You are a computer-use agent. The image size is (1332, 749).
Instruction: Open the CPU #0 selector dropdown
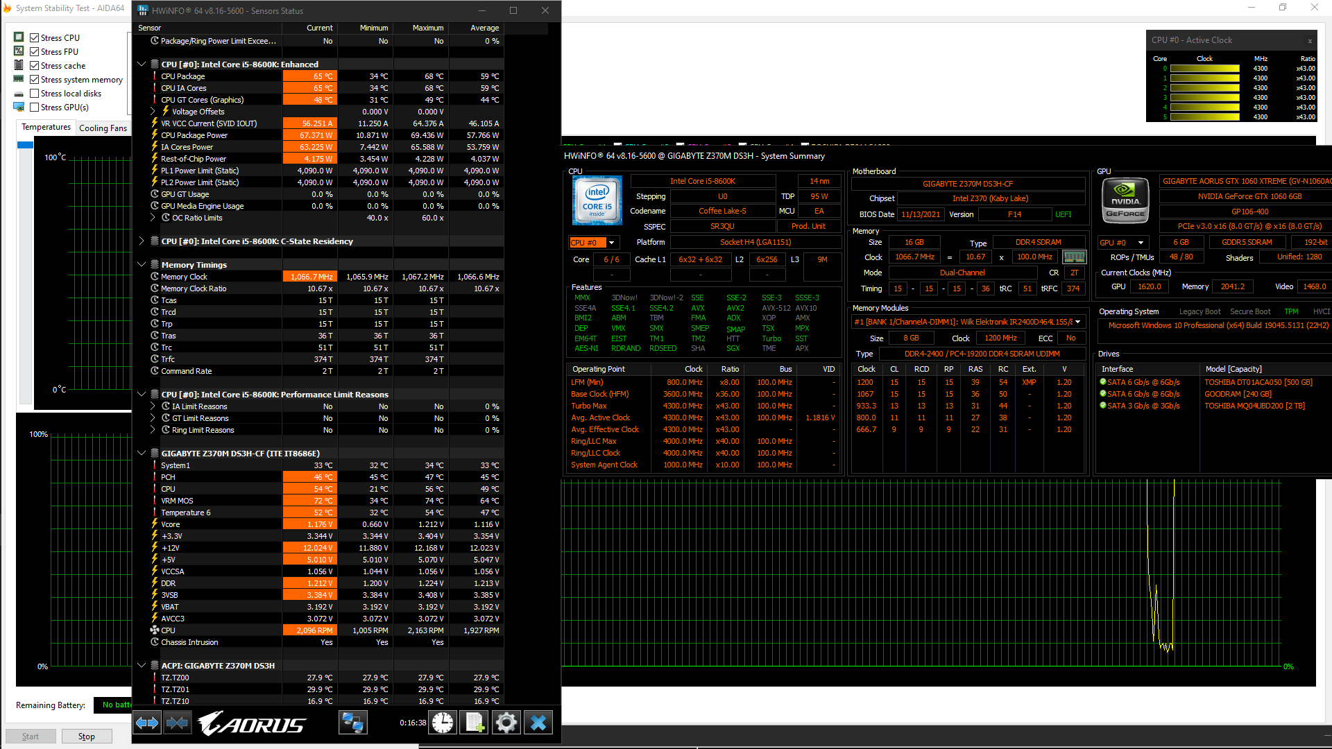[592, 243]
